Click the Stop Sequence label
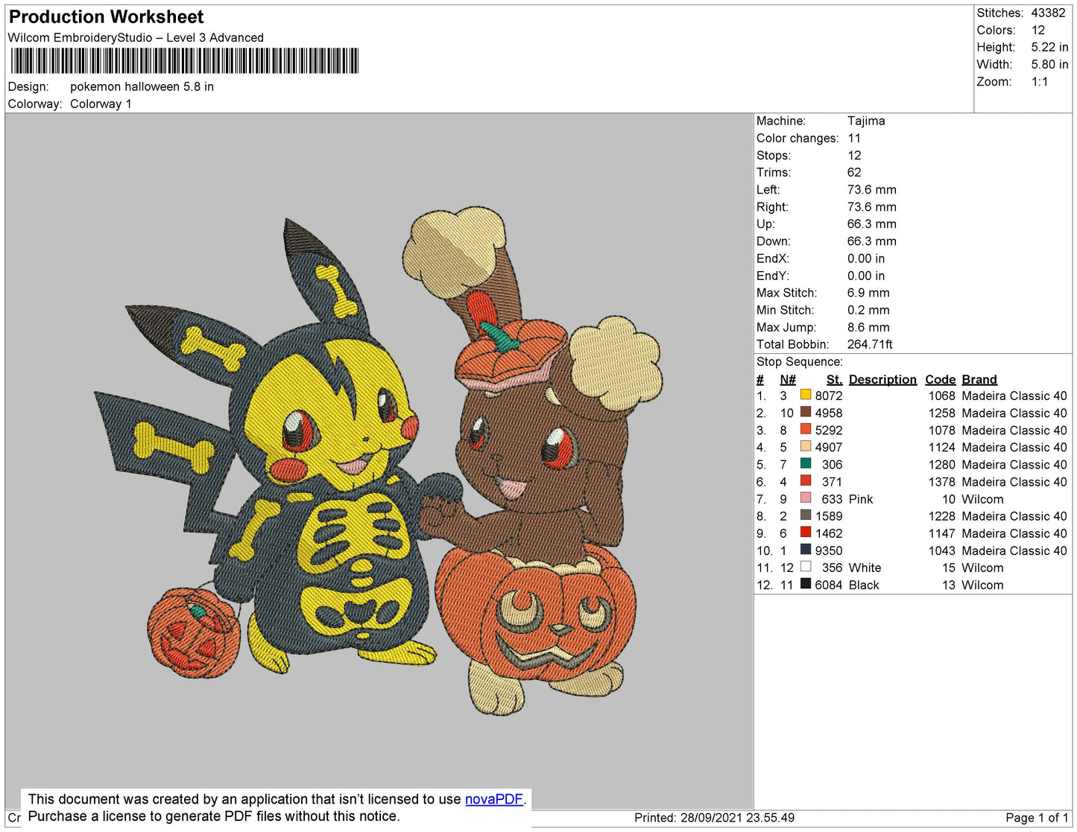The width and height of the screenshot is (1077, 832). tap(800, 361)
